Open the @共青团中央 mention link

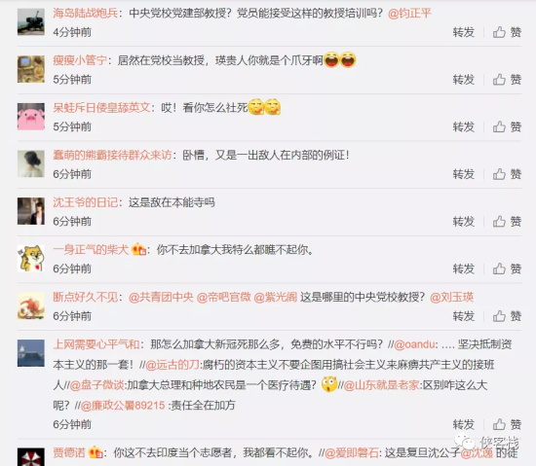point(161,297)
